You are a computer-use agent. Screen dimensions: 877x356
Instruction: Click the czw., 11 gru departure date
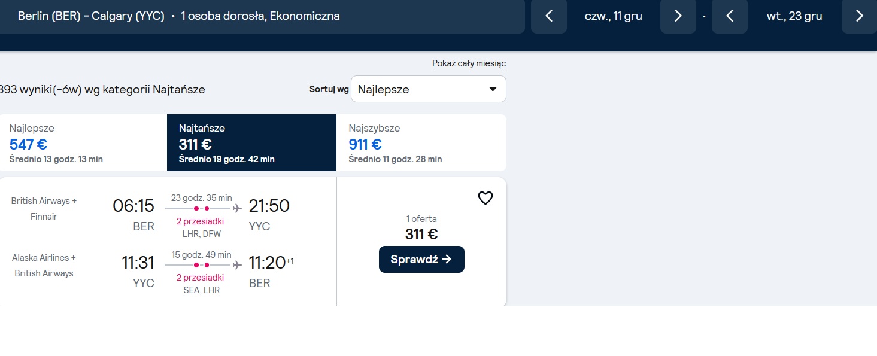click(x=614, y=16)
